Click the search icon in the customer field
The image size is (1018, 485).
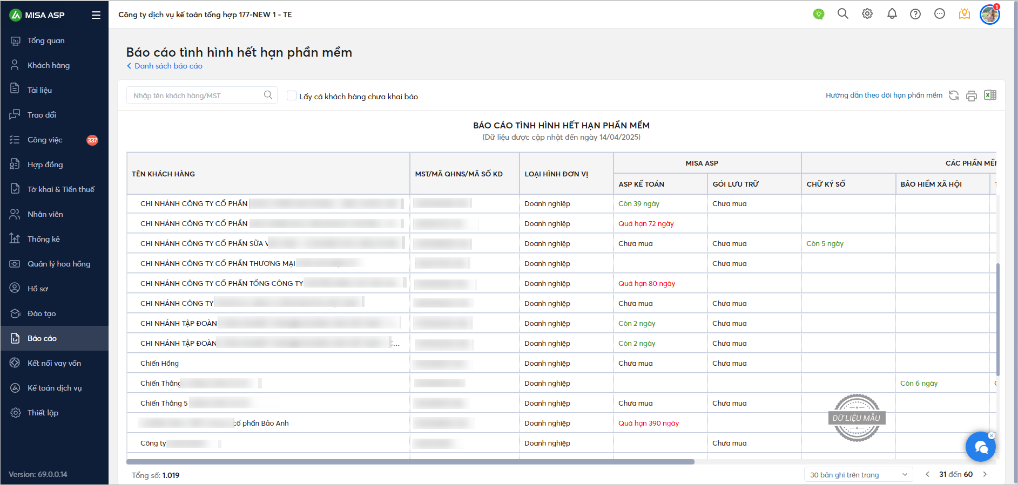[268, 95]
